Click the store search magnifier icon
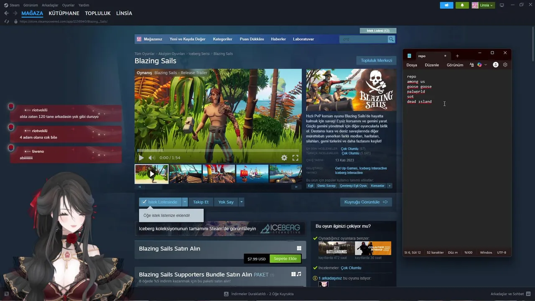 pyautogui.click(x=391, y=39)
